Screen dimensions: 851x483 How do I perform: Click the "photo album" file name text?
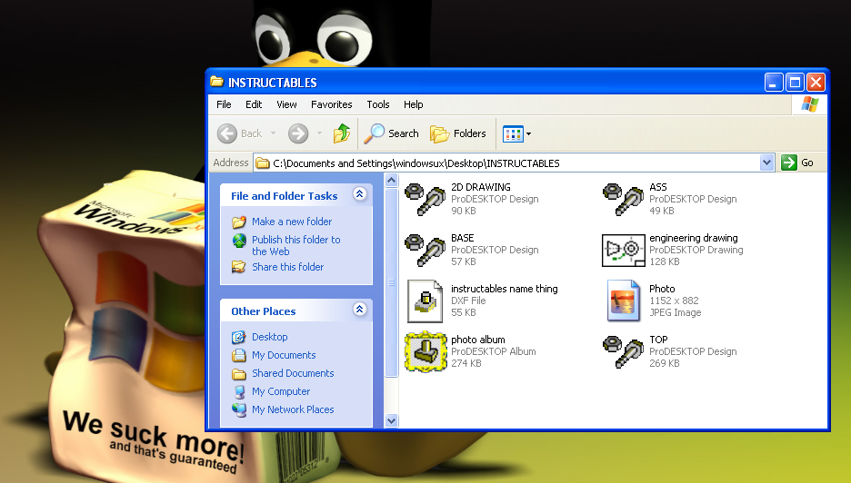point(478,340)
